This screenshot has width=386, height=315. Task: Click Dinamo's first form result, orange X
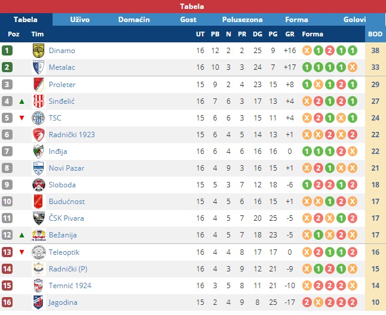307,51
